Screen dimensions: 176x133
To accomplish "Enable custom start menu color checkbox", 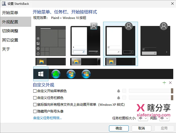I will click(x=35, y=91).
